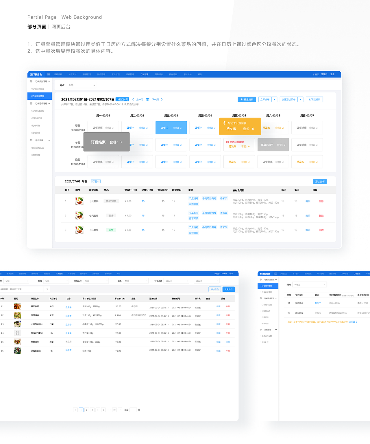
Task: Select the 订餐管理 top menu in main window
Action: pyautogui.click(x=145, y=74)
